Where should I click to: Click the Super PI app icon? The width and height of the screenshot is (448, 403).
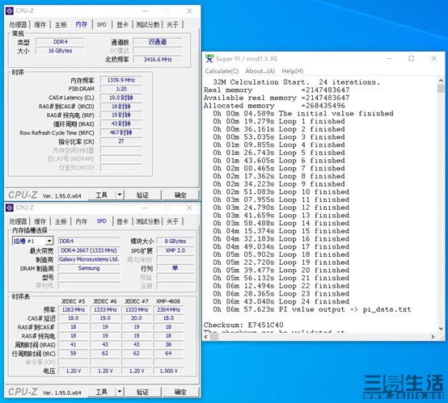coord(209,58)
